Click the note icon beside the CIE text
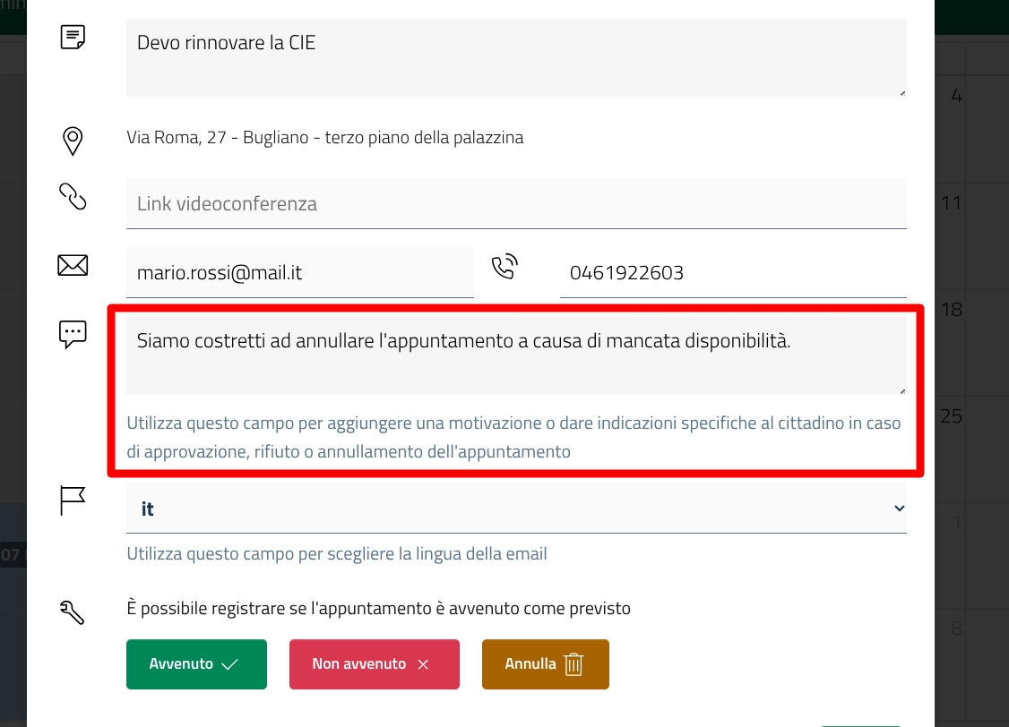This screenshot has height=727, width=1009. 73,38
